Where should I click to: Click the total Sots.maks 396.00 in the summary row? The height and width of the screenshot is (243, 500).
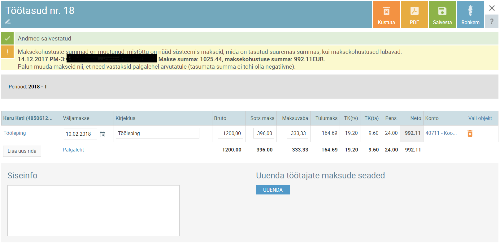[264, 150]
